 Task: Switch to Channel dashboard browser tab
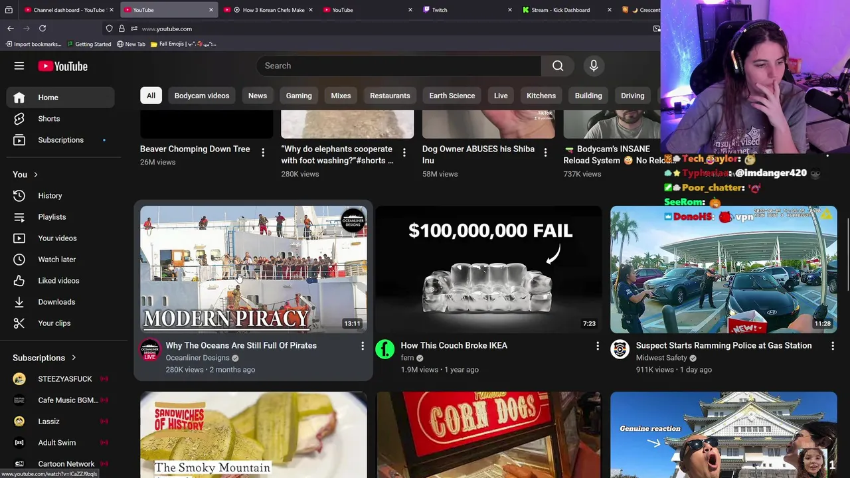pos(68,10)
